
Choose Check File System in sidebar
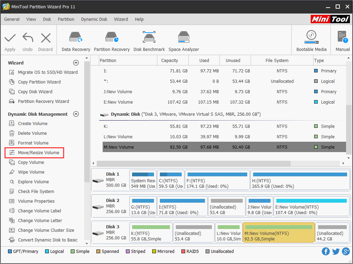click(x=31, y=191)
